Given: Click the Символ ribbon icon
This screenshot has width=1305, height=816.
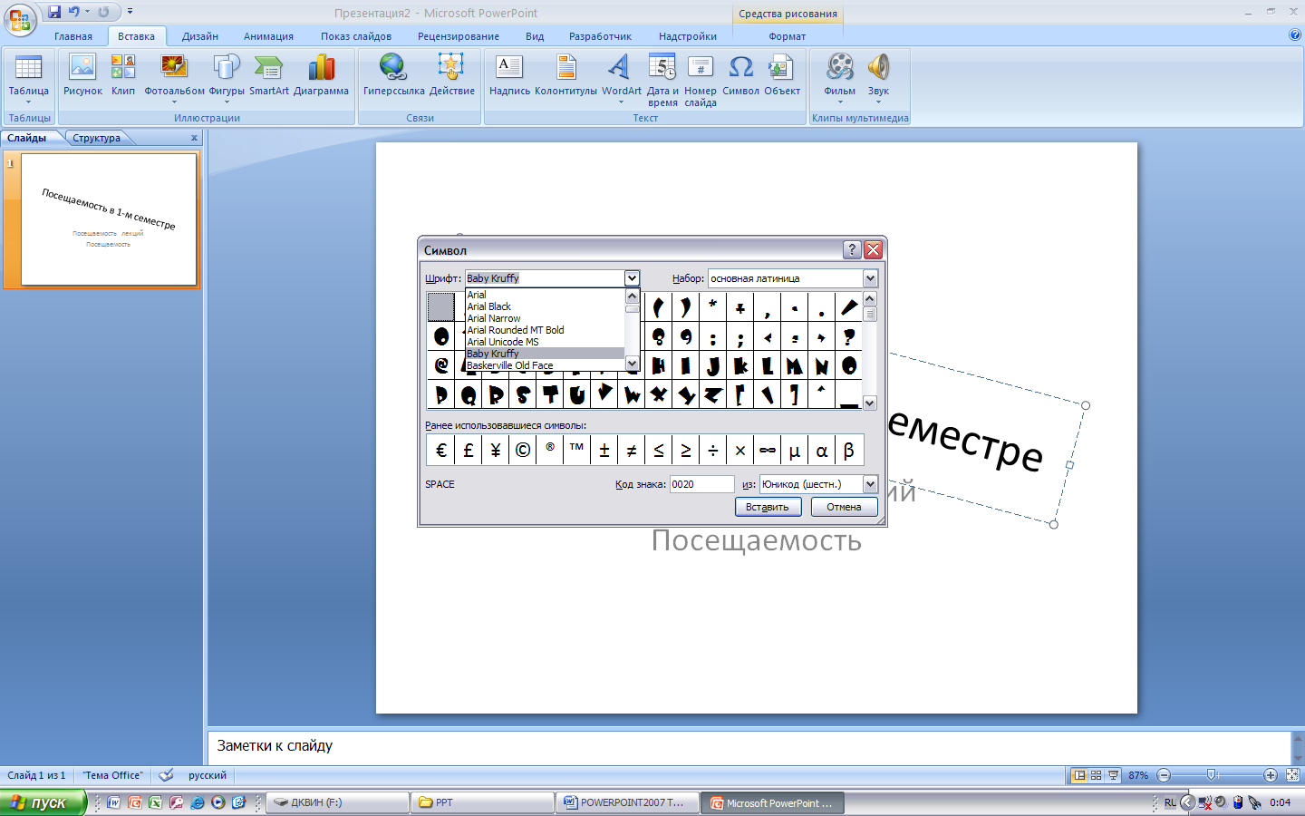Looking at the screenshot, I should 740,76.
